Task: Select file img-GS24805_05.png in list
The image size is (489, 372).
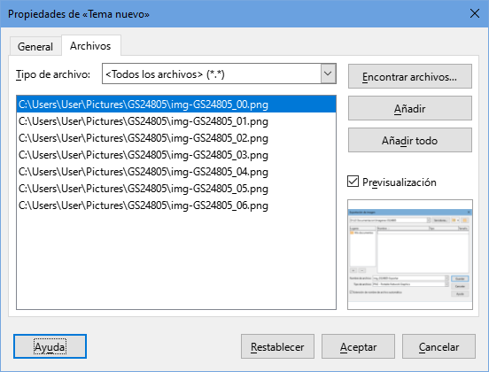Action: coord(176,189)
